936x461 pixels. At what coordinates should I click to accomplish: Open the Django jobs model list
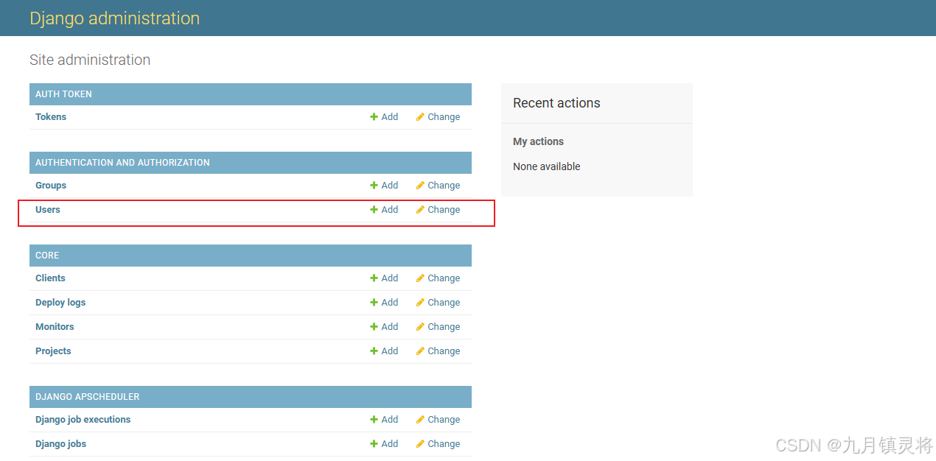[x=61, y=444]
